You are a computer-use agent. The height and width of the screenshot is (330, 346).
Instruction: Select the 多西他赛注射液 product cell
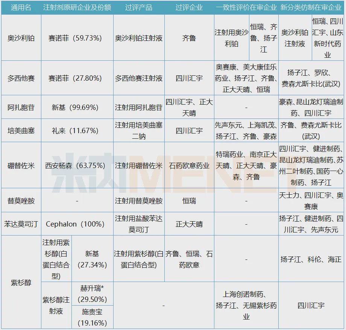[139, 78]
